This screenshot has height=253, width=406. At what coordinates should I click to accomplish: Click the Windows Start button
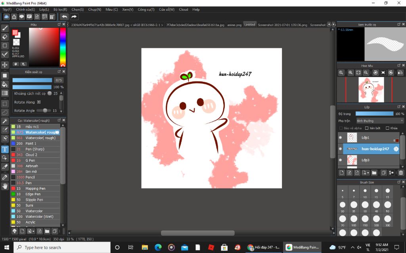(x=6, y=247)
